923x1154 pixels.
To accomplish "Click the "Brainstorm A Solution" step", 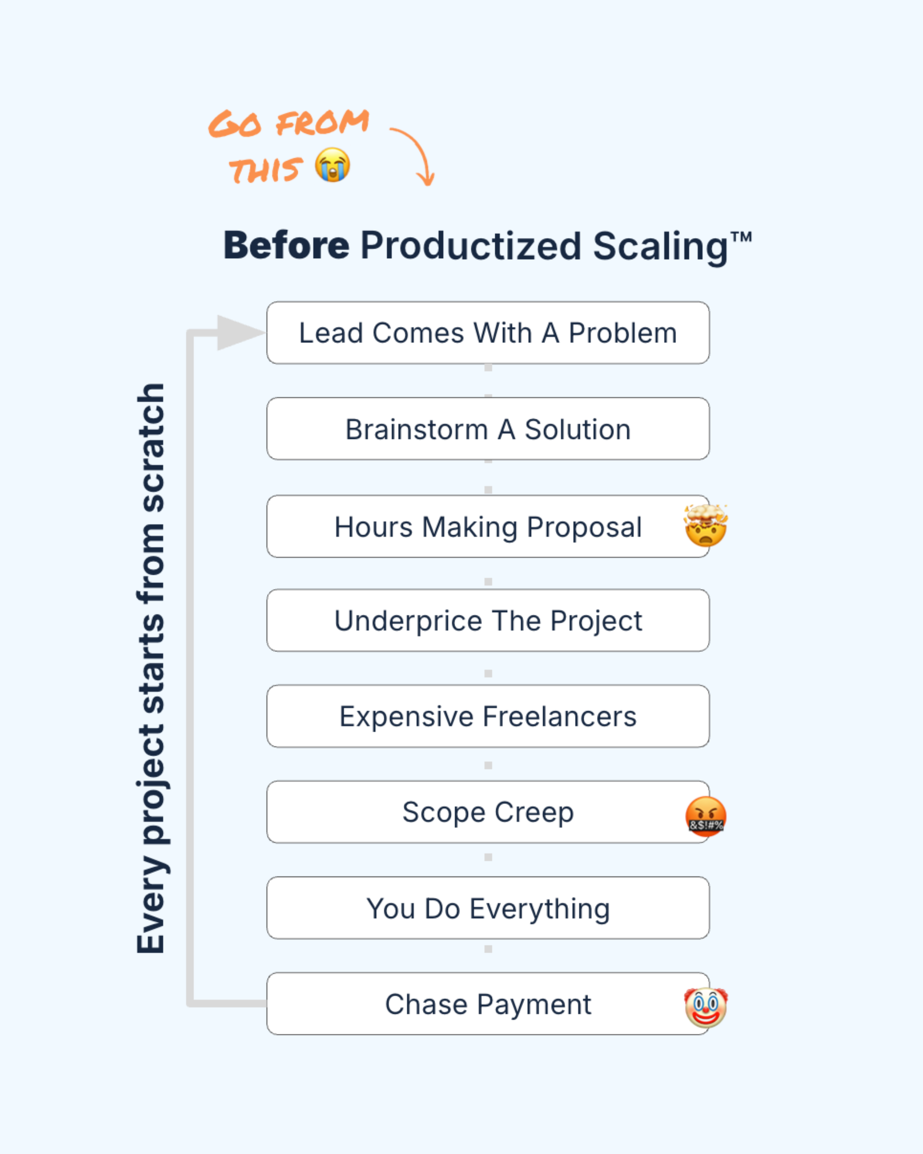I will (488, 429).
